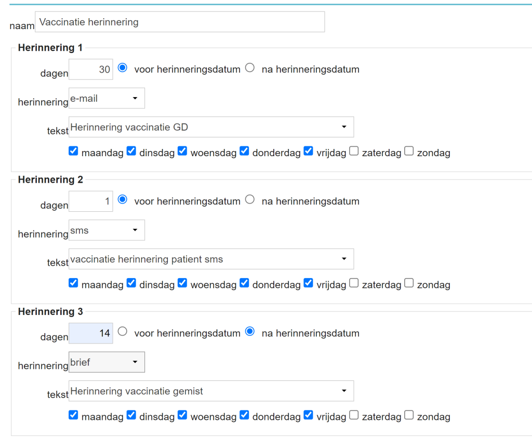This screenshot has height=438, width=532.
Task: Select 'na herinneringsdatum' radio in Herinnering 1
Action: pos(250,68)
